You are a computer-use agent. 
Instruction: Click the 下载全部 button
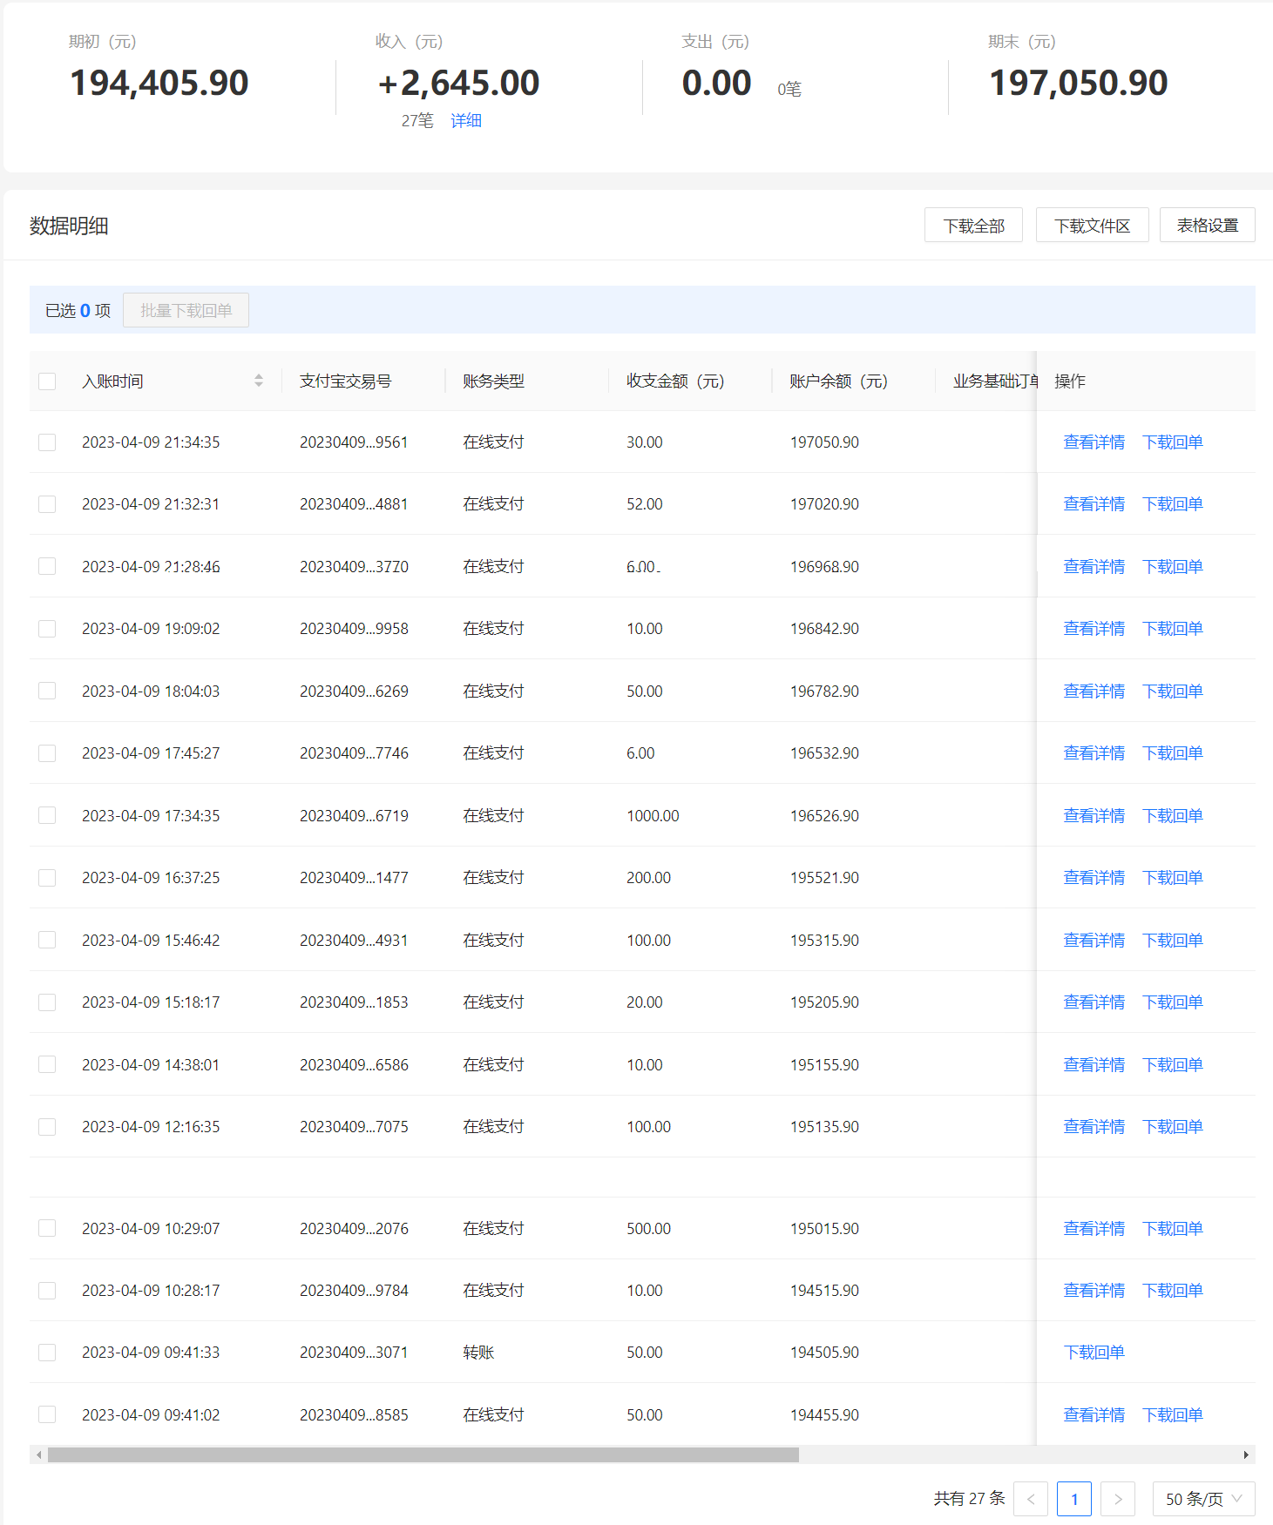[x=973, y=225]
